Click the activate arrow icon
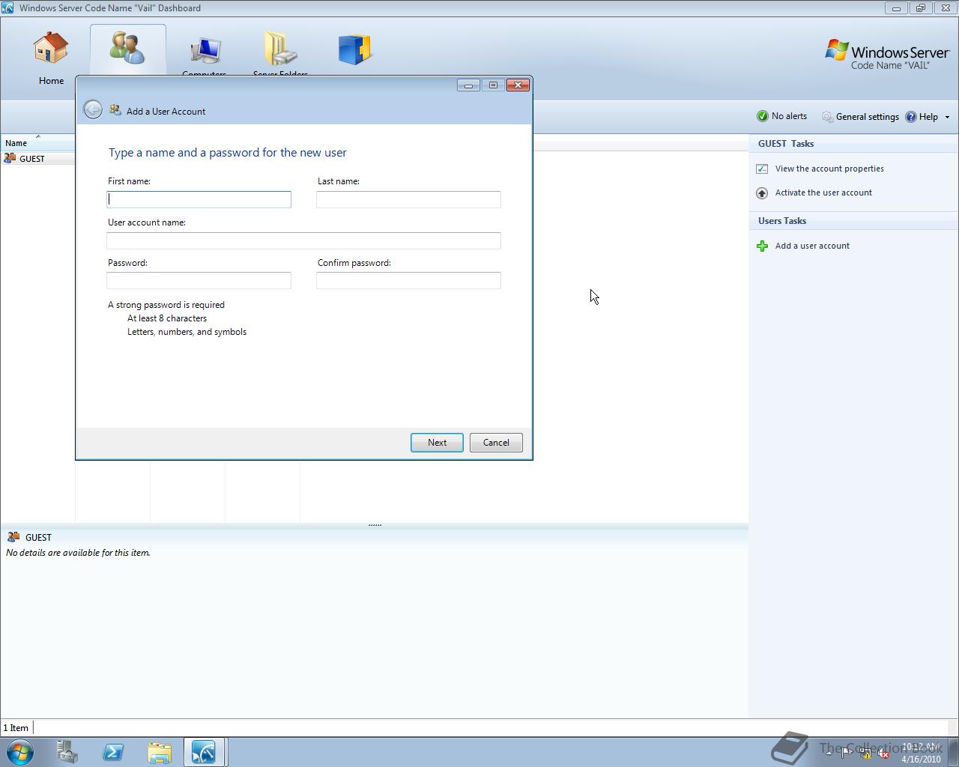 (762, 192)
